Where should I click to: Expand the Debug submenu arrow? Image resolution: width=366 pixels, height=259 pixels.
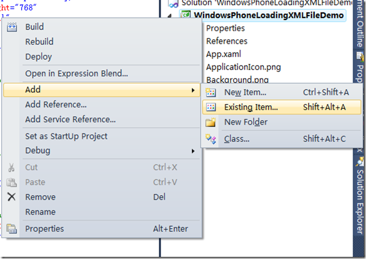[x=193, y=151]
